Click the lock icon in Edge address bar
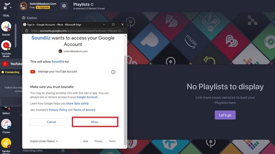 click(x=27, y=31)
